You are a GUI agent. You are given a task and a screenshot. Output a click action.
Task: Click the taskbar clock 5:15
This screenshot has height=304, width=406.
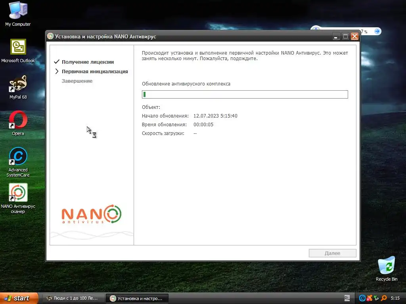[x=395, y=298]
